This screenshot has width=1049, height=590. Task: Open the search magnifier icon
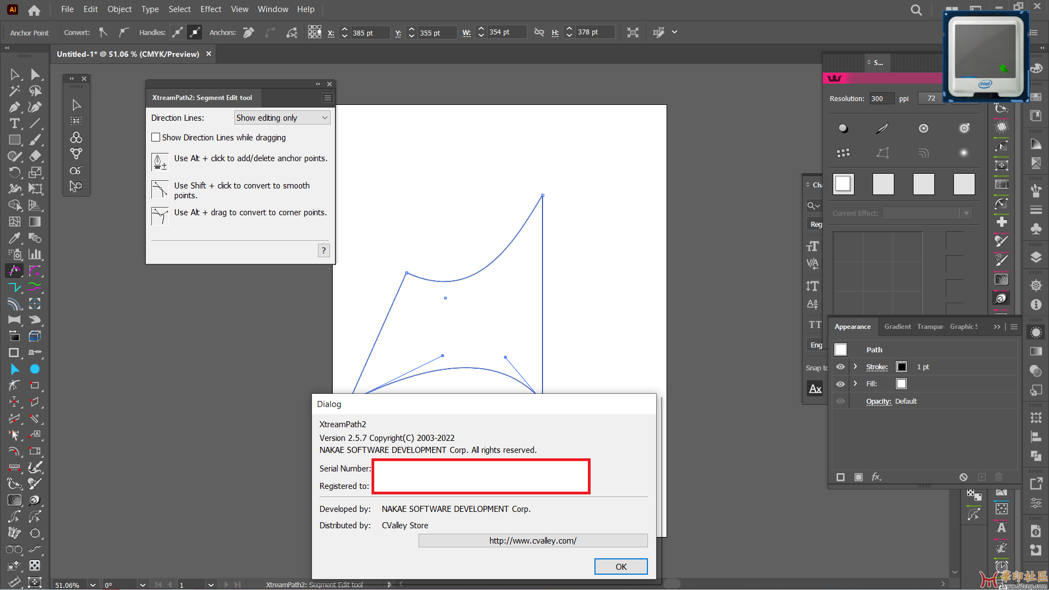click(x=916, y=10)
